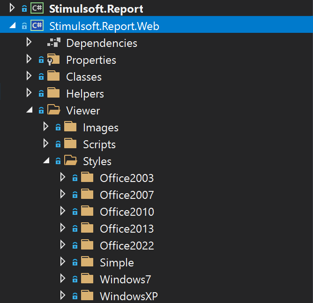Image resolution: width=313 pixels, height=303 pixels.
Task: Select the Stimulsoft.Report.Web project label
Action: tap(104, 26)
